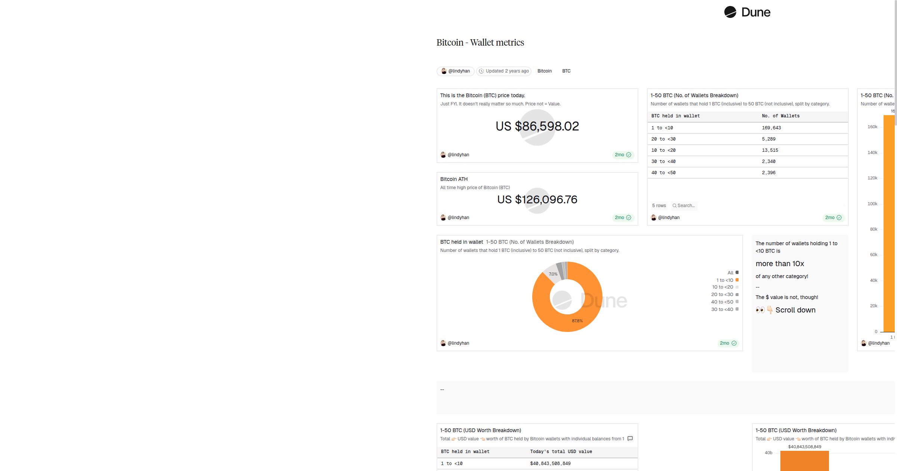Viewport: 897px width, 471px height.
Task: Sort by 'No. of Wallets' column header
Action: [780, 116]
